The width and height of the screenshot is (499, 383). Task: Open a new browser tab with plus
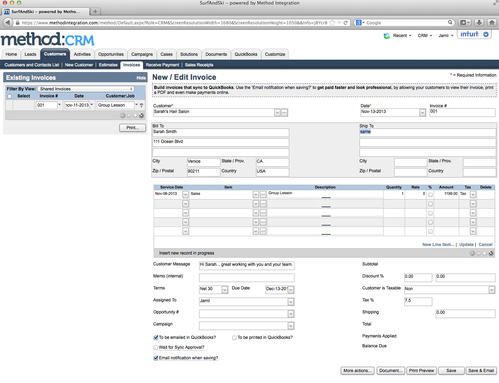pyautogui.click(x=95, y=12)
